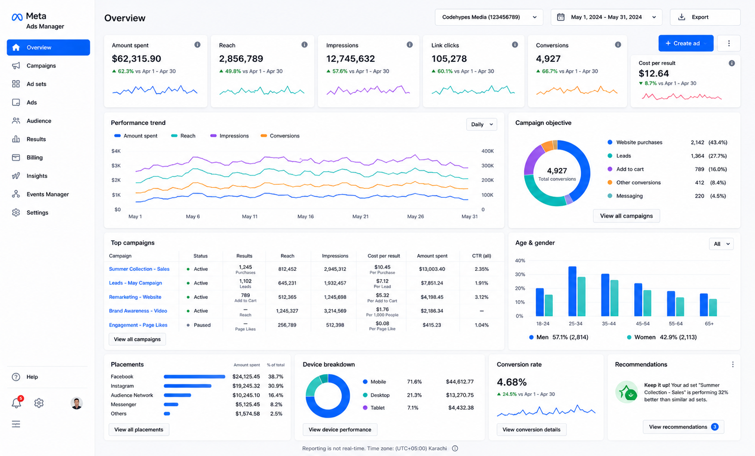Click View all placements button
The height and width of the screenshot is (456, 755).
pyautogui.click(x=139, y=429)
